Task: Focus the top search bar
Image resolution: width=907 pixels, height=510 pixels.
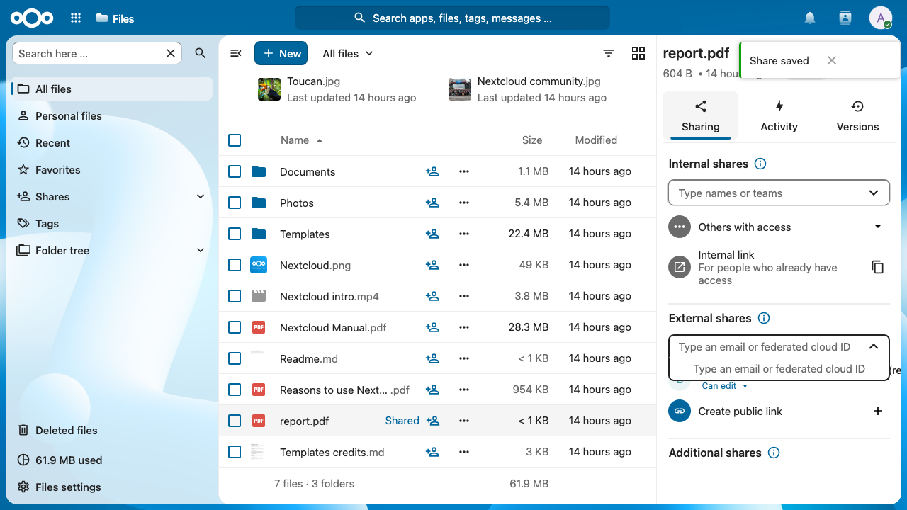Action: pos(452,18)
